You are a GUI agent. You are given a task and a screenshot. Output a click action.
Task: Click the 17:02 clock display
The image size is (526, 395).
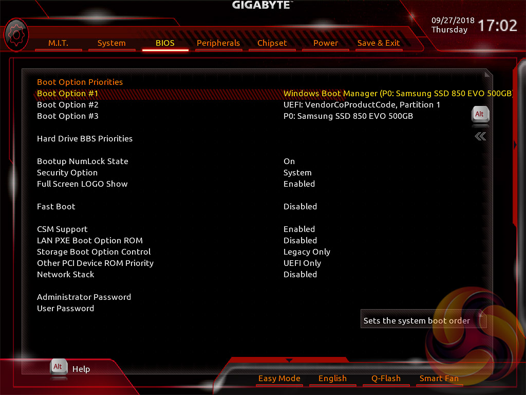point(497,26)
